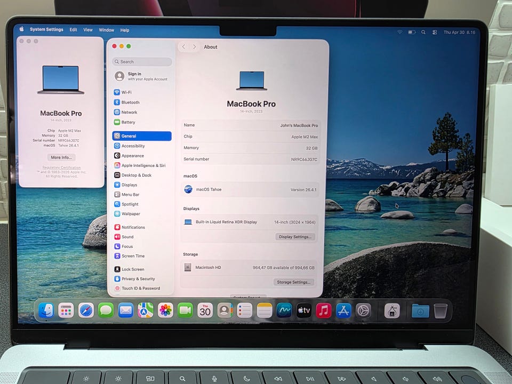Open Messages app in the Dock

[106, 310]
